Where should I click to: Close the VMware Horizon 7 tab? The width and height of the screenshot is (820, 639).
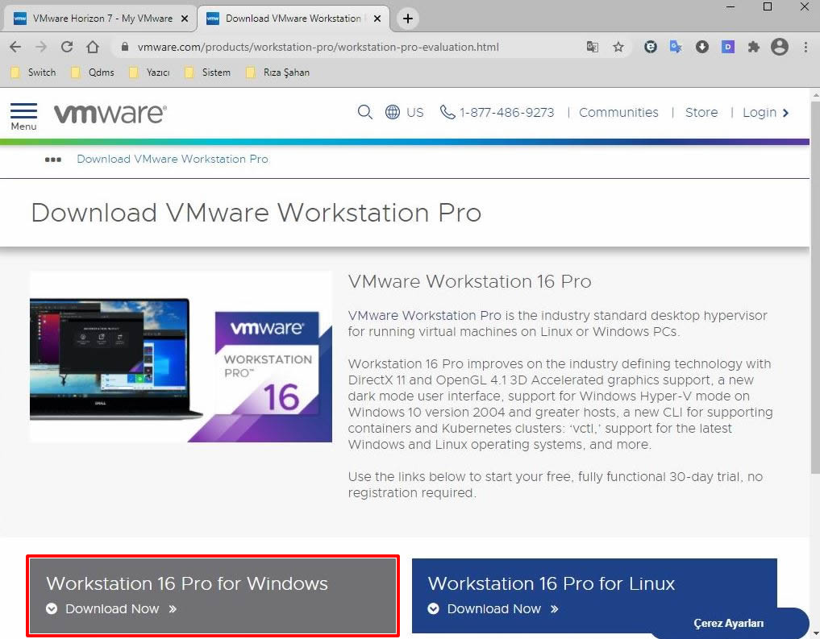[184, 19]
